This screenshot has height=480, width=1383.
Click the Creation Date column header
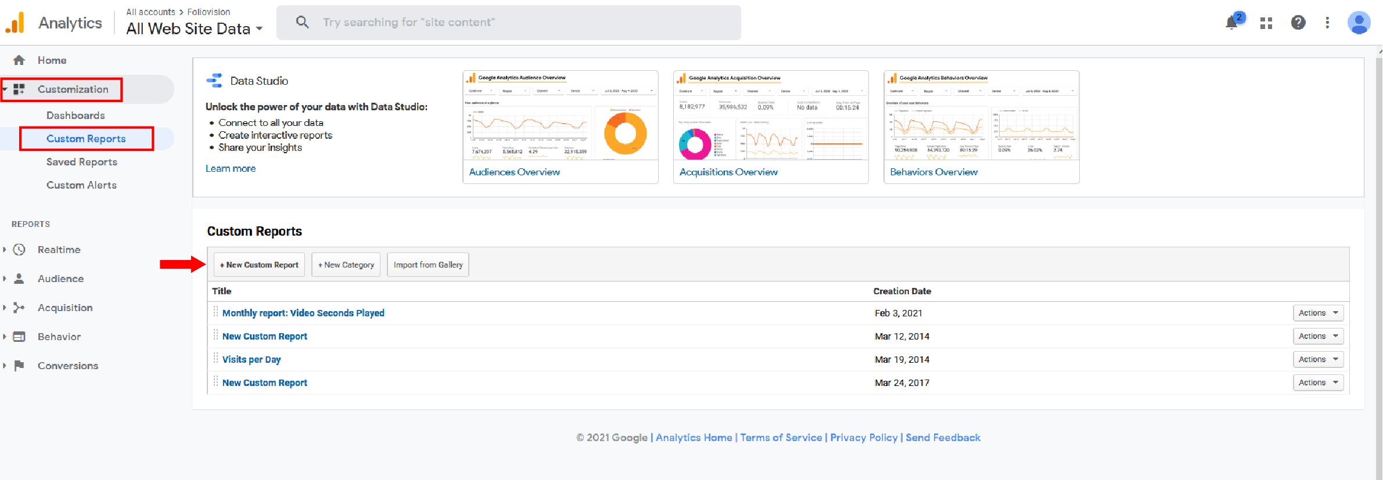click(902, 291)
